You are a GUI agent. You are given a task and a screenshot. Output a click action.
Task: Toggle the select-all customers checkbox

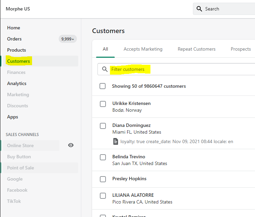pos(103,86)
